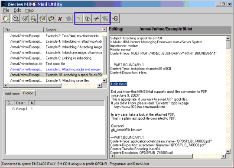Select 'Group 1' in the groups list
This screenshot has height=168, width=234.
(22, 109)
